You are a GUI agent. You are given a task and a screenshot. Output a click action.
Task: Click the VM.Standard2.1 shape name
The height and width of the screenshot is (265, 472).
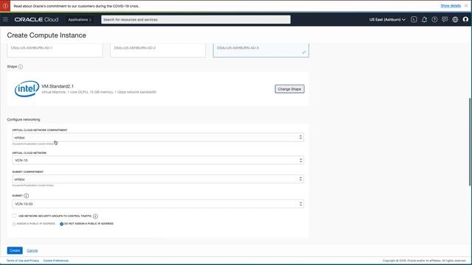(58, 86)
